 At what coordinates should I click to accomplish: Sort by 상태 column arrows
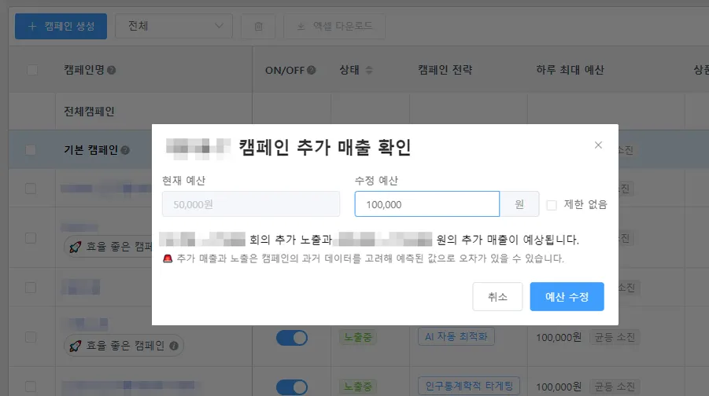coord(369,70)
